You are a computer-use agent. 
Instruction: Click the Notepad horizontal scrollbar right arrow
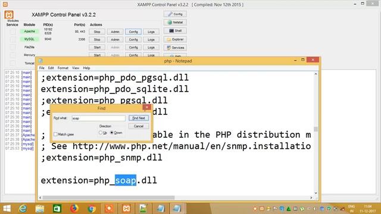311,198
